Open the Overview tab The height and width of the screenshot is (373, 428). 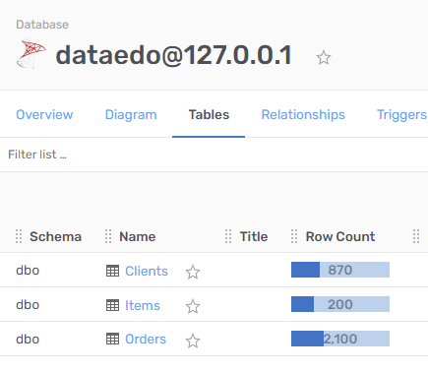pos(44,115)
